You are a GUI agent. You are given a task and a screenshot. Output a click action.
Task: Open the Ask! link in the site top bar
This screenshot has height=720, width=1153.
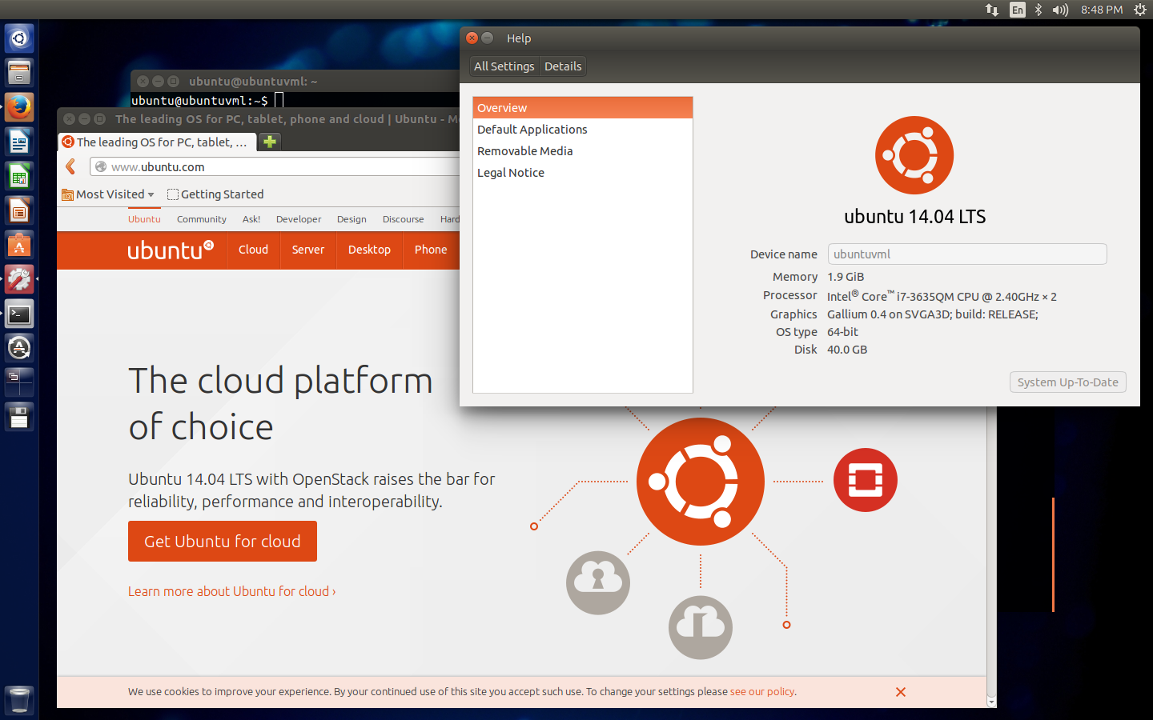251,219
